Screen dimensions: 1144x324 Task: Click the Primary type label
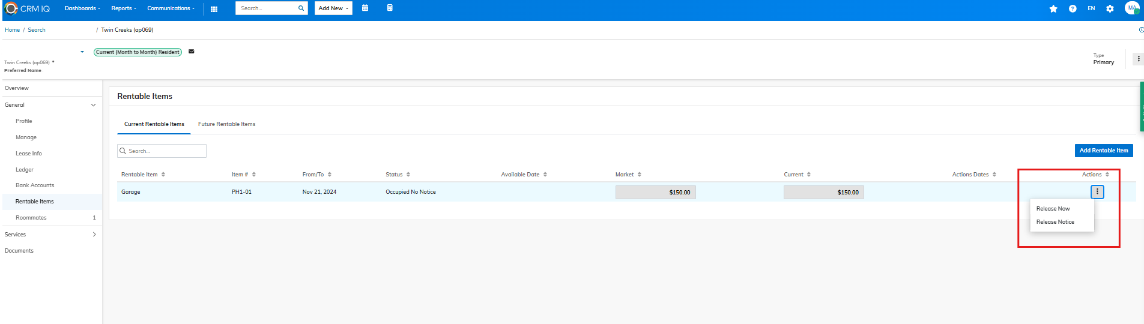[1104, 62]
